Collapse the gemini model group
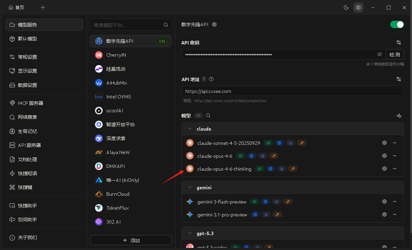Image resolution: width=412 pixels, height=250 pixels. [190, 188]
